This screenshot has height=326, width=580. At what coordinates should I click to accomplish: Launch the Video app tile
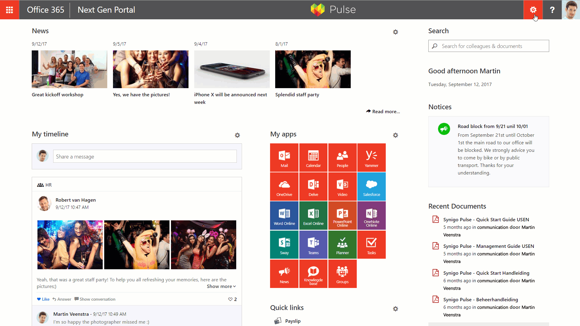pos(343,187)
